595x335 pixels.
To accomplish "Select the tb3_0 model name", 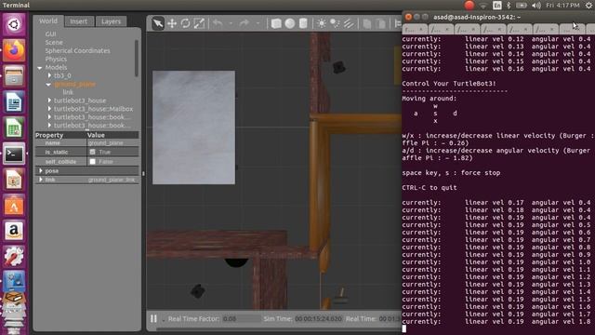I will pos(62,75).
